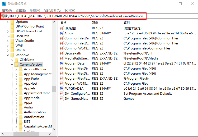The width and height of the screenshot is (198, 137).
Task: Click the %ProgramFiles% data cell
Action: [x=136, y=79]
